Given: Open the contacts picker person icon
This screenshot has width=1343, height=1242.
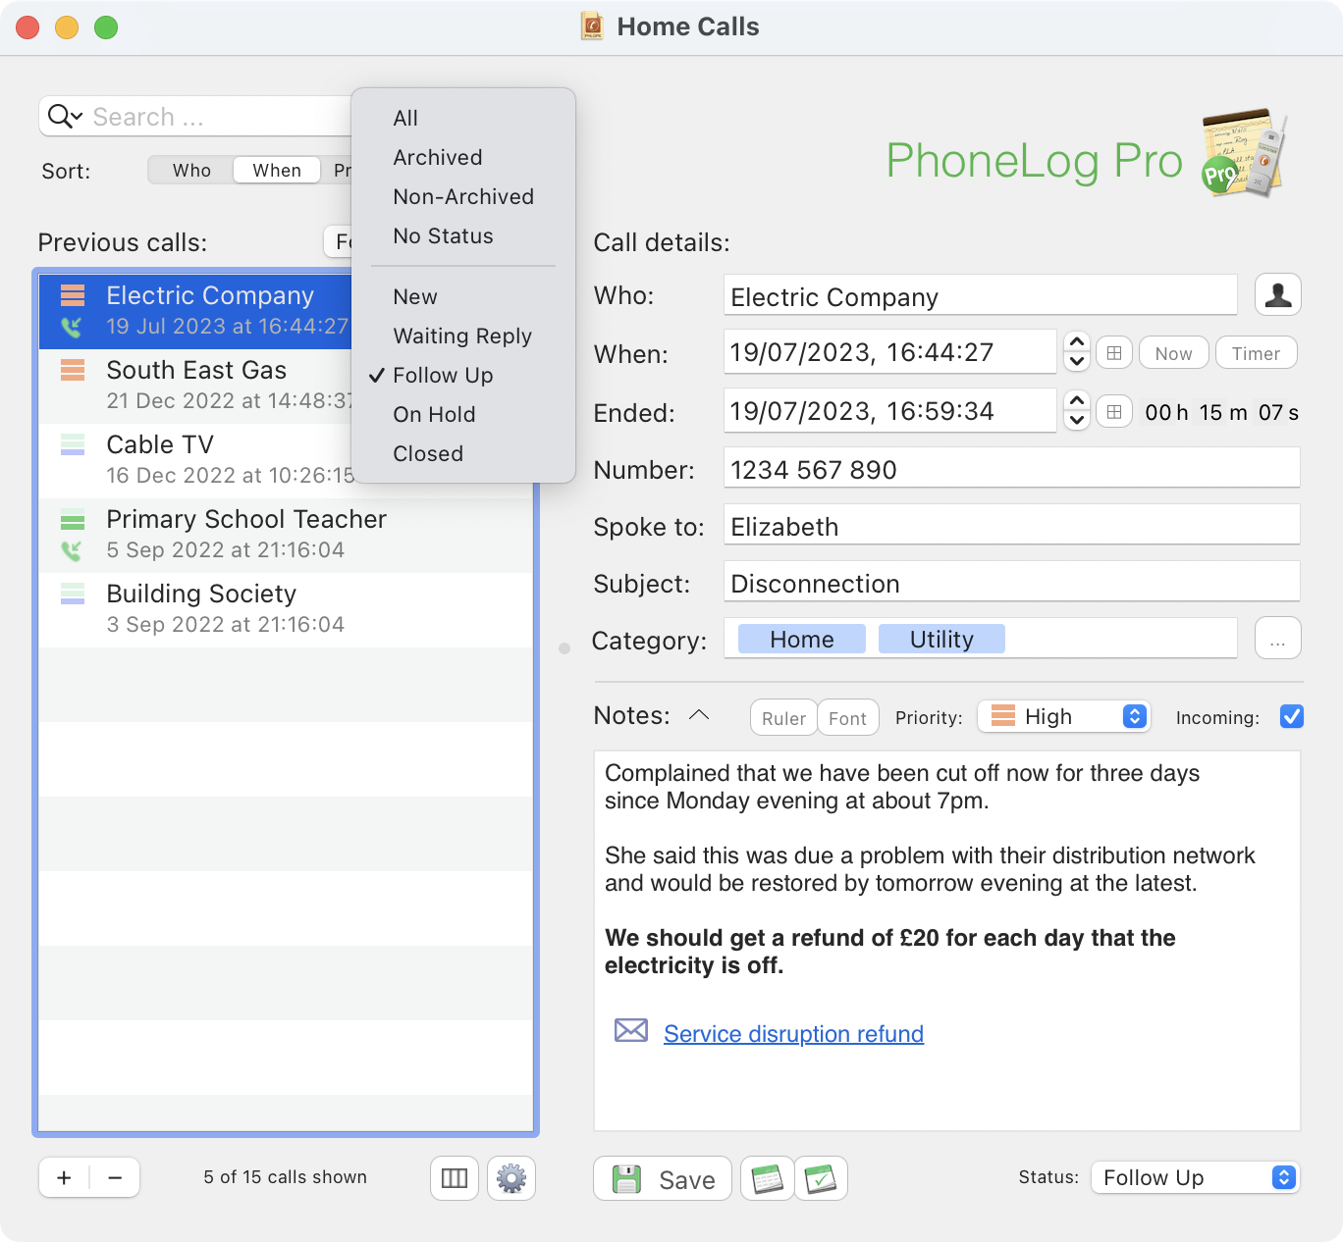Looking at the screenshot, I should pos(1277,295).
